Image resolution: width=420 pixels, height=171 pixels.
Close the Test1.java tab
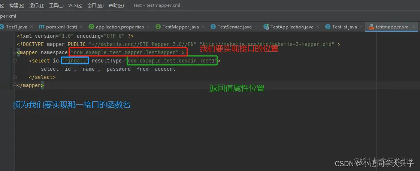point(31,27)
